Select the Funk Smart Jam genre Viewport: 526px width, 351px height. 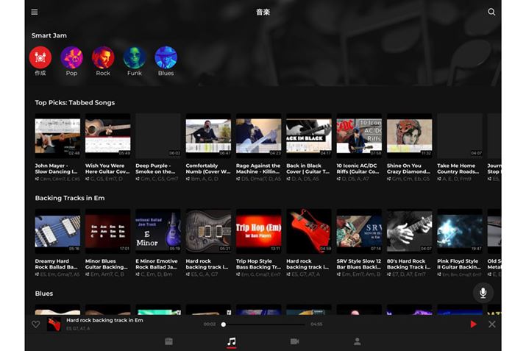coord(135,57)
